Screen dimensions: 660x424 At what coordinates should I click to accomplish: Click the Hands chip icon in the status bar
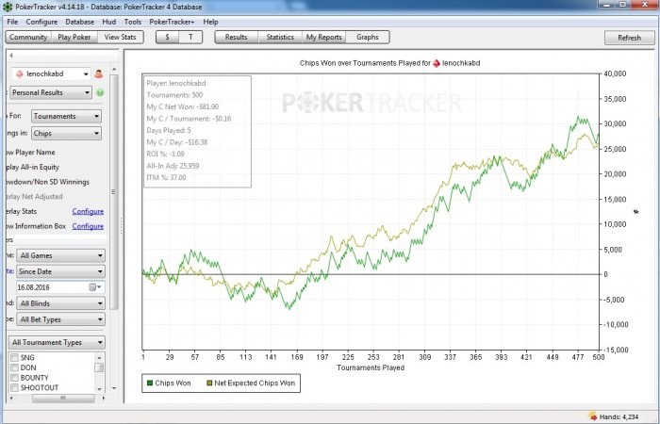click(593, 416)
